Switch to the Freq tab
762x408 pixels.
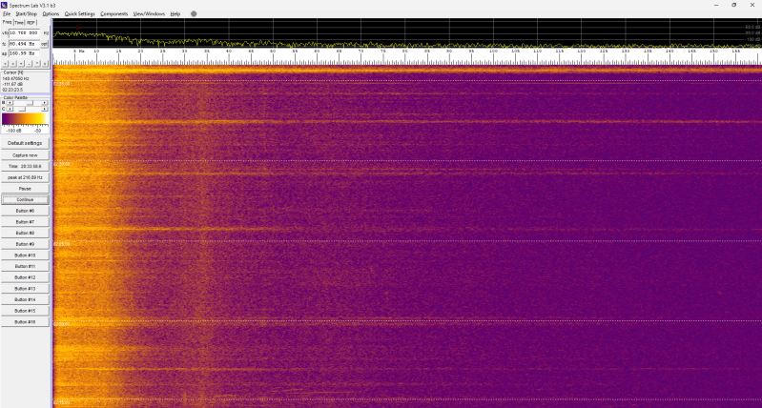coord(7,22)
